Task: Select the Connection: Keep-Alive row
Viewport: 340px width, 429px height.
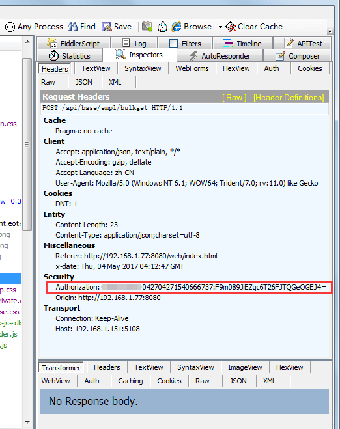Action: (x=92, y=318)
